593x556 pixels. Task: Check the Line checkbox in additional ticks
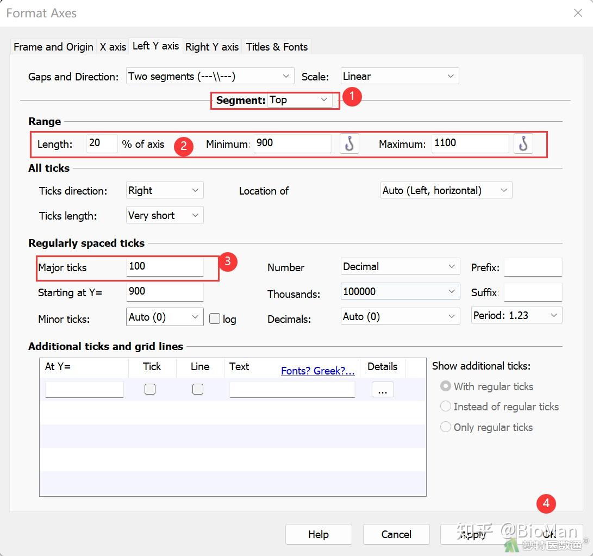point(198,389)
